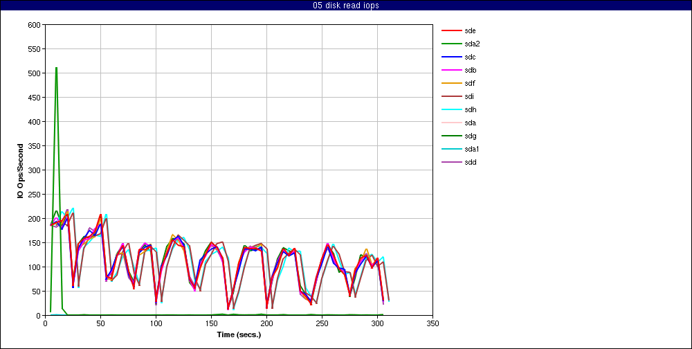This screenshot has width=692, height=349.
Task: Select the sdc legend label
Action: 470,57
